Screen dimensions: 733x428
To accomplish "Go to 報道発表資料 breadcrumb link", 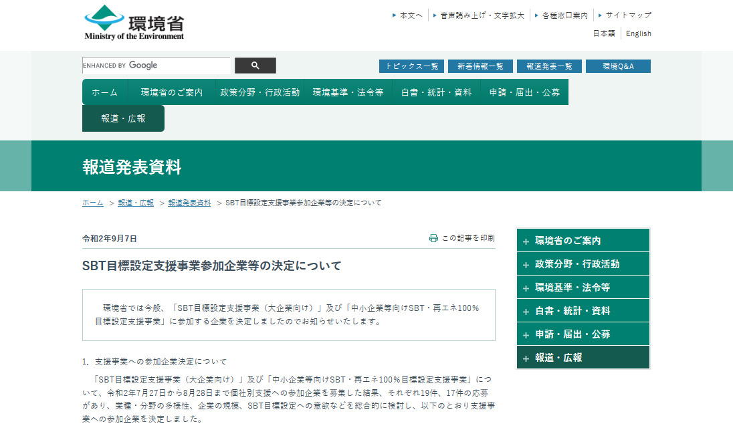I will point(189,203).
